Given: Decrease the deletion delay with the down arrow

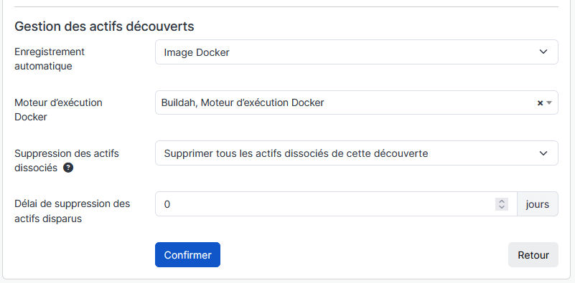Looking at the screenshot, I should (501, 207).
